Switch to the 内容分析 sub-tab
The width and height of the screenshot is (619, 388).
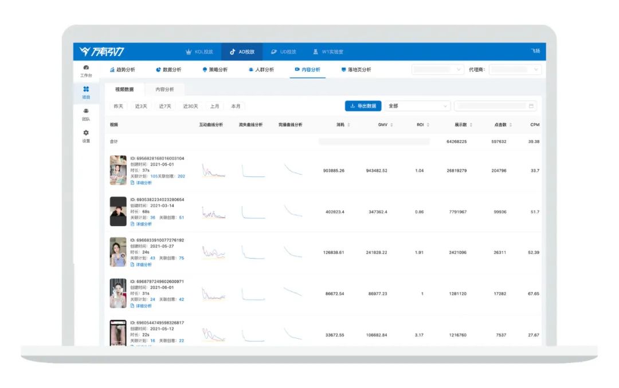click(x=164, y=89)
